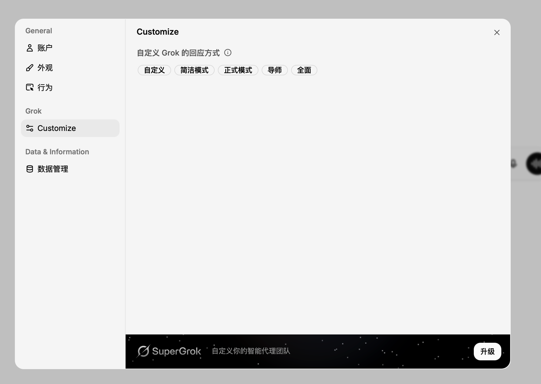Click the sliders icon beside Customize

(29, 128)
